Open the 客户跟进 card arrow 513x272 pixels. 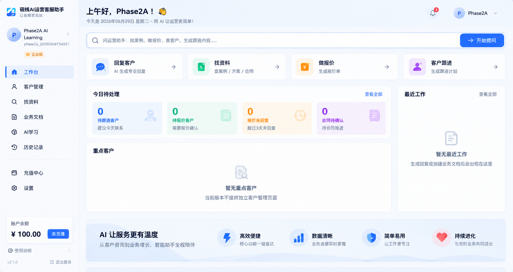[495, 67]
